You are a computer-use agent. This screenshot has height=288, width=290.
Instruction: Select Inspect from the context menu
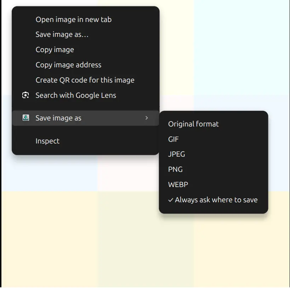coord(47,141)
